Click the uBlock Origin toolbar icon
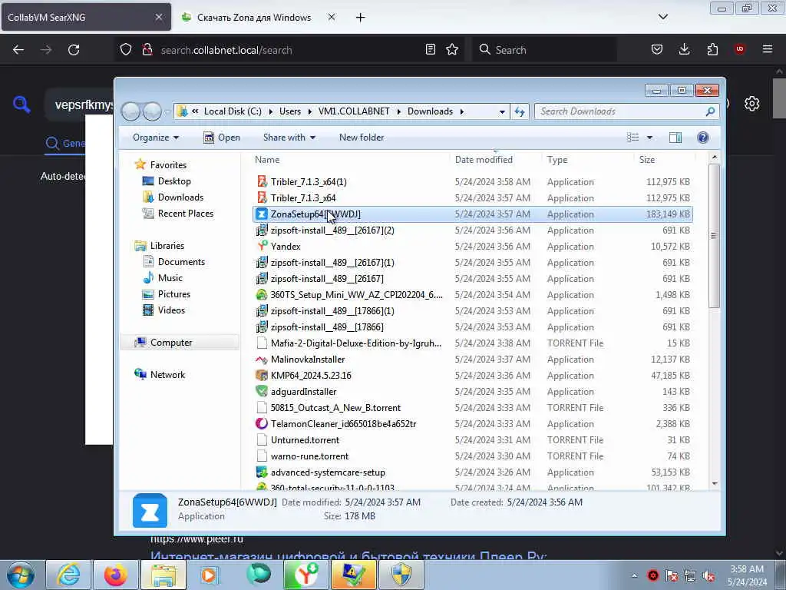Screen dimensions: 786x590 click(739, 49)
